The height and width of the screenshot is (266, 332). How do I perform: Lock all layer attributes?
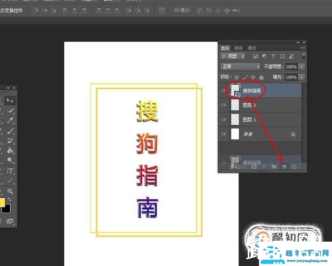261,77
